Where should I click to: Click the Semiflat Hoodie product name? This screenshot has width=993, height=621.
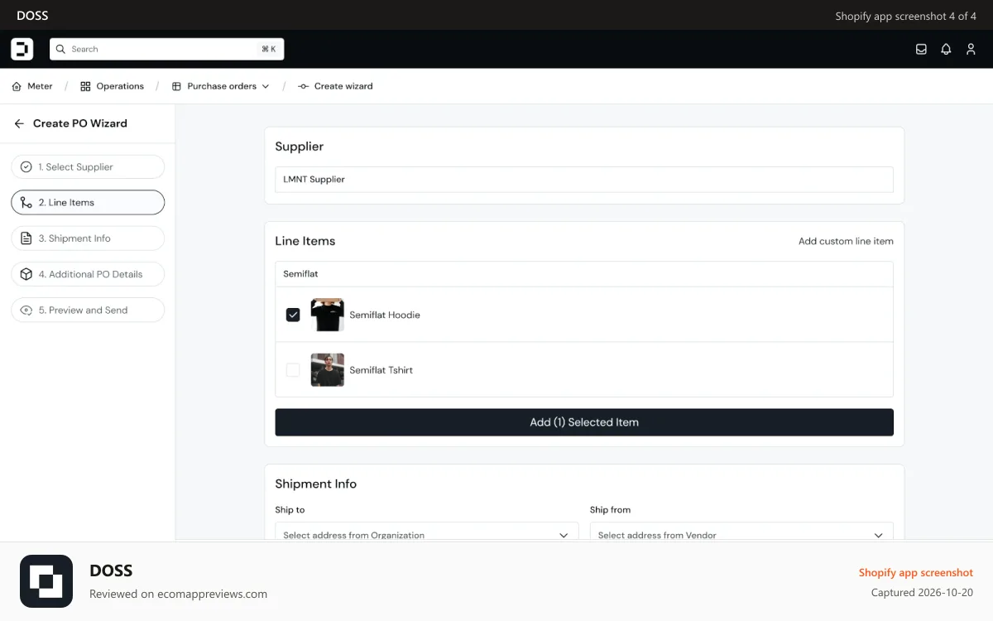[385, 315]
